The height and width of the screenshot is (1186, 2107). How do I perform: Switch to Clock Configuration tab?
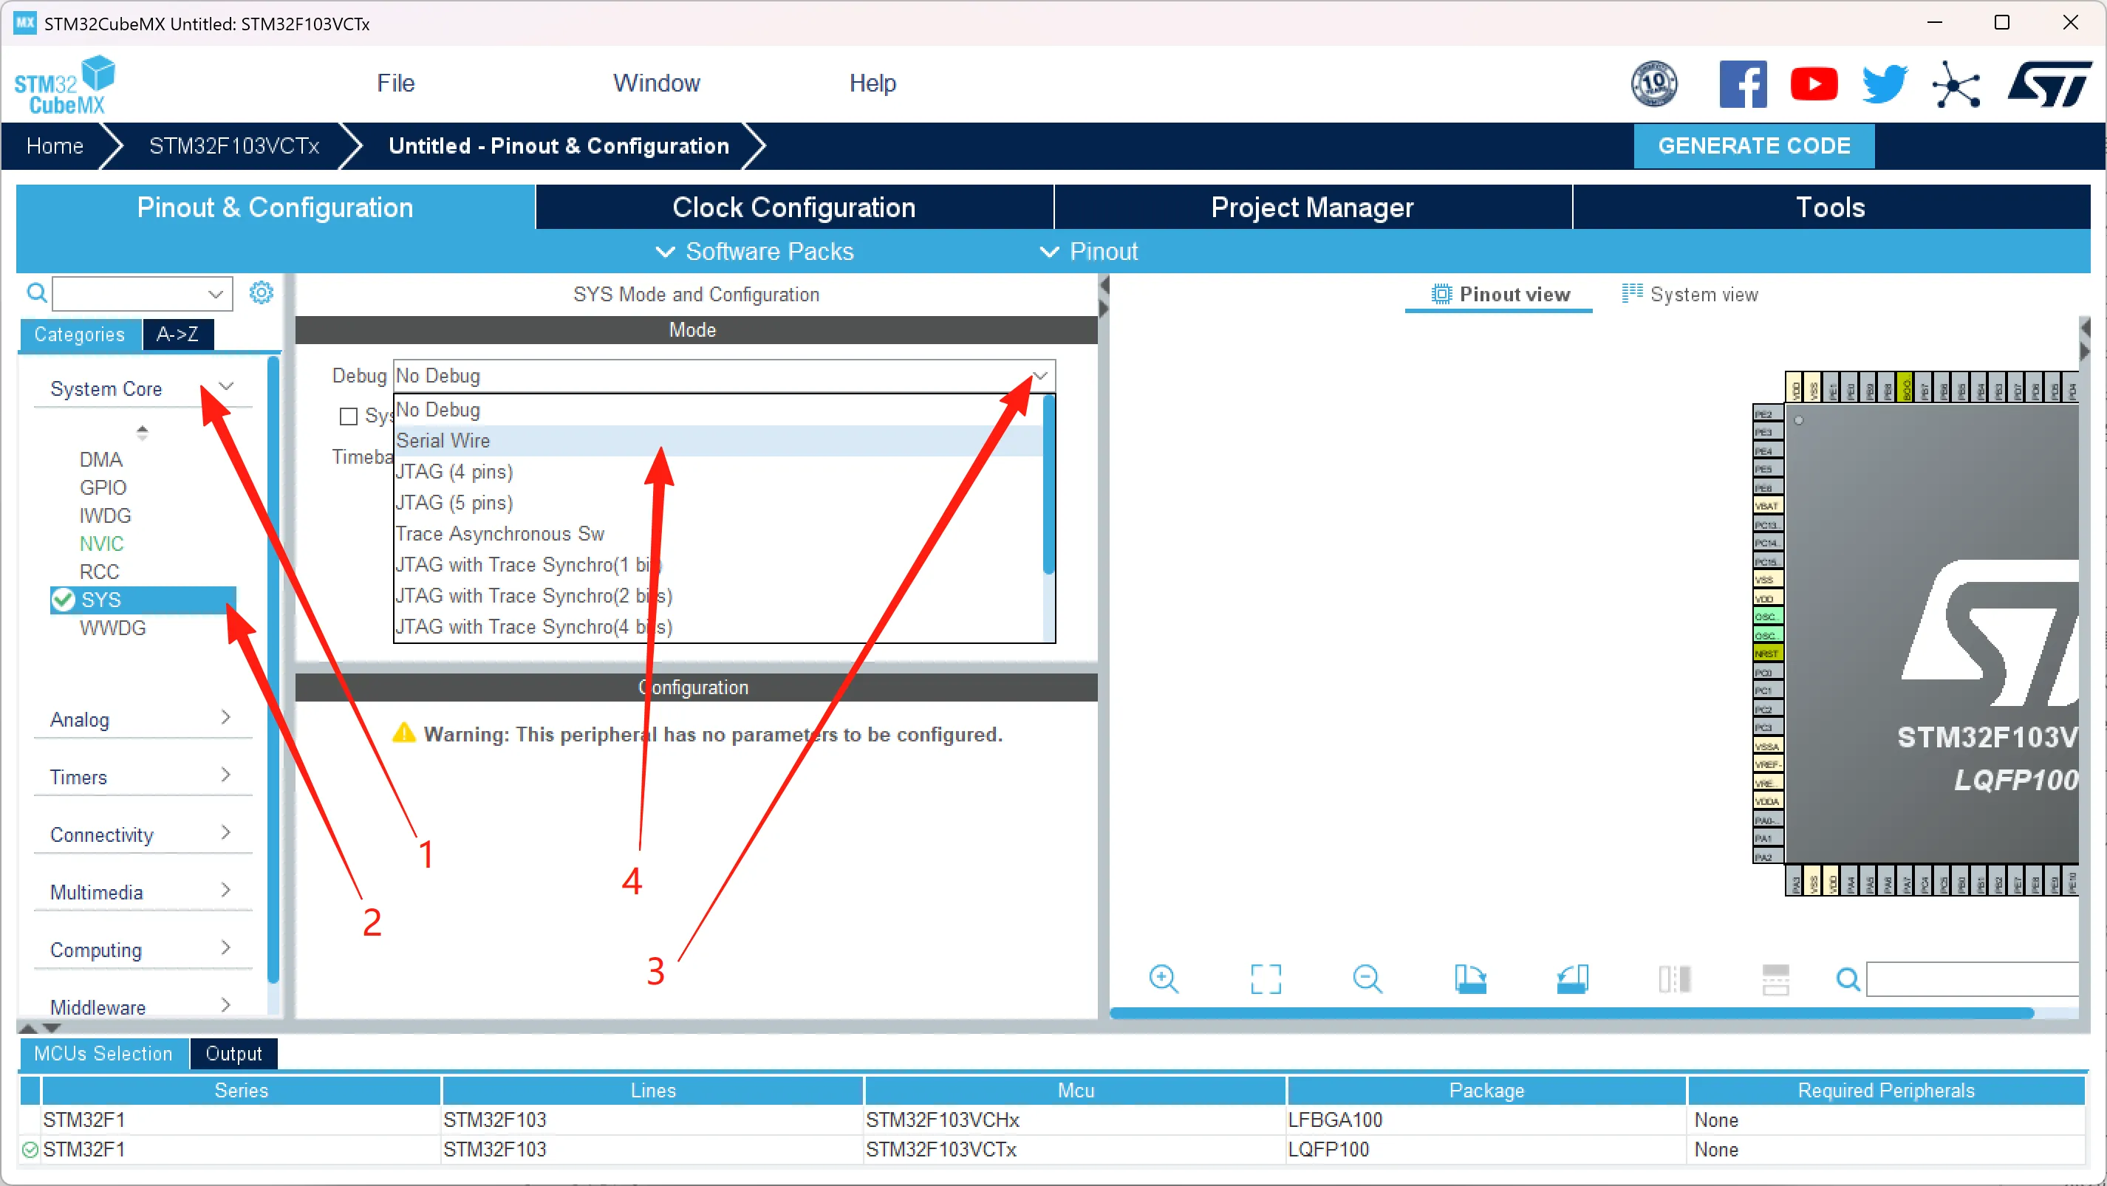coord(793,207)
